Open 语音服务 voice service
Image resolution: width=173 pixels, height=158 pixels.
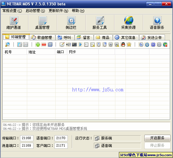(x=157, y=23)
